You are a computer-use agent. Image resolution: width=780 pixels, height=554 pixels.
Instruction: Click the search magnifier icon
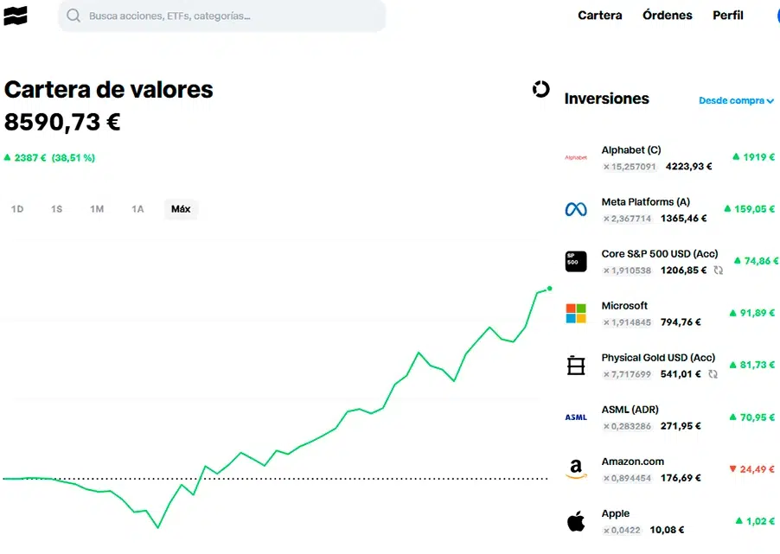point(73,16)
